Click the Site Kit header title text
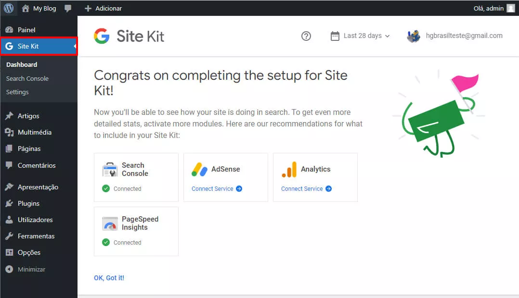519x298 pixels. tap(141, 36)
